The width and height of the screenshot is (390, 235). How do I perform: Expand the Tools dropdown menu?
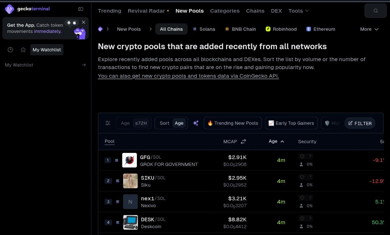(299, 11)
